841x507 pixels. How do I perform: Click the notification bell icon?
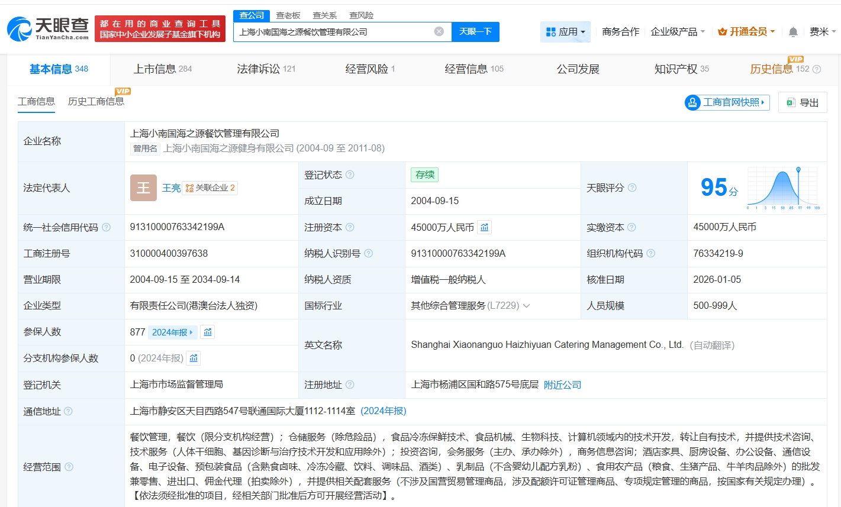[793, 32]
